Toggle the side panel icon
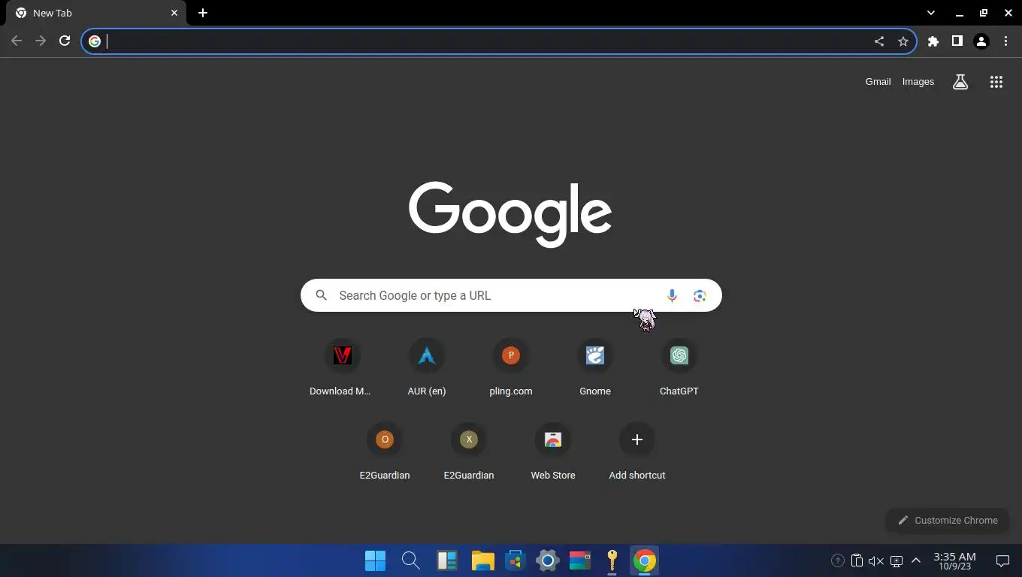Screen dimensions: 1022x577 click(x=957, y=41)
